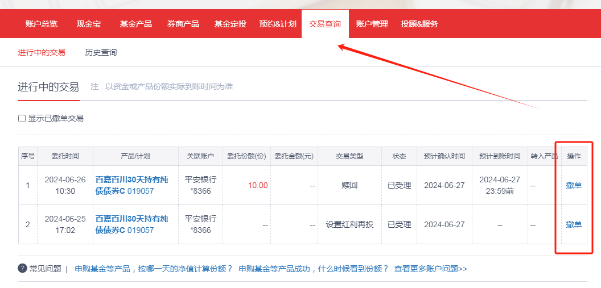
Task: Cancel the 设置红利再投 order with 撤单
Action: (x=574, y=224)
